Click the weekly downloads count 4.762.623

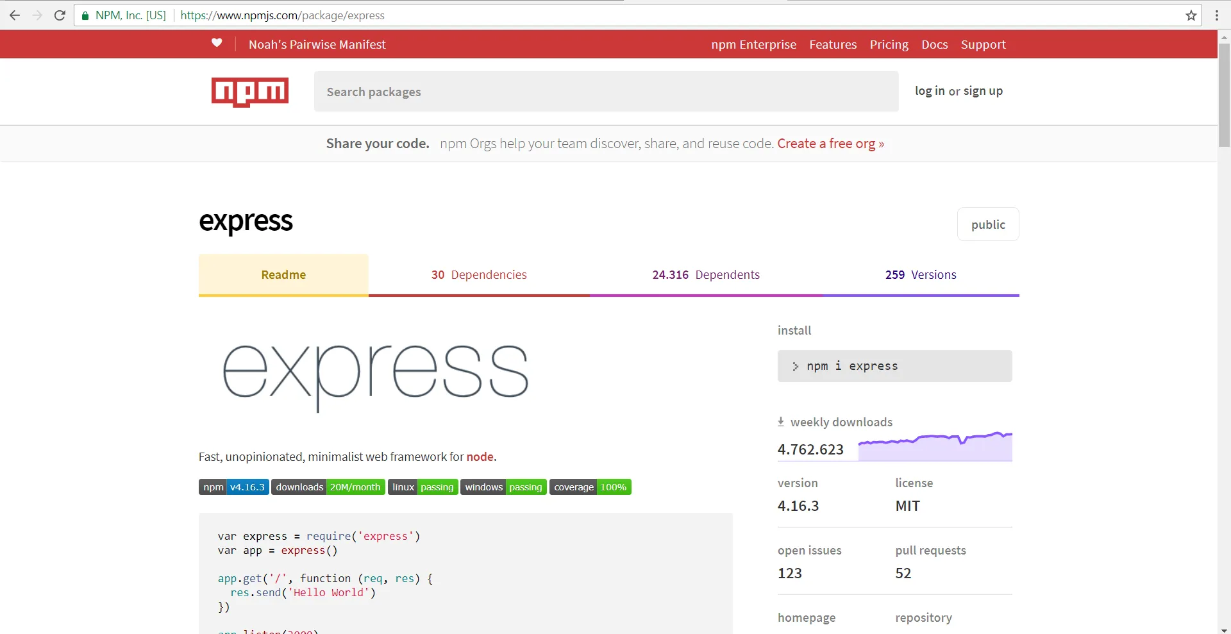tap(810, 449)
